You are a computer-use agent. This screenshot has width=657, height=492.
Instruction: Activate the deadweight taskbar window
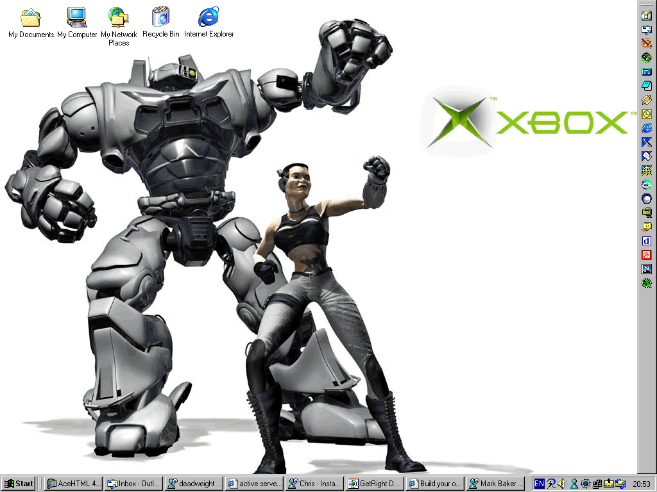(194, 484)
